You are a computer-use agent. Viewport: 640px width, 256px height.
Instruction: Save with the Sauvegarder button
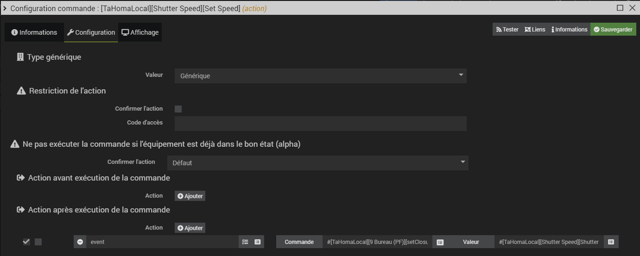click(613, 29)
